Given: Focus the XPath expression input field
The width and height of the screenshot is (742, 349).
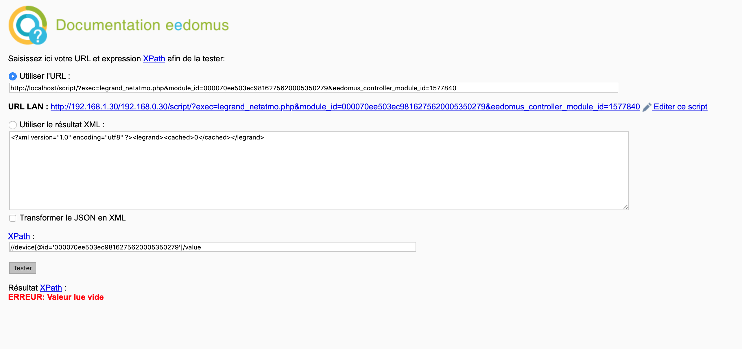Looking at the screenshot, I should pyautogui.click(x=213, y=247).
